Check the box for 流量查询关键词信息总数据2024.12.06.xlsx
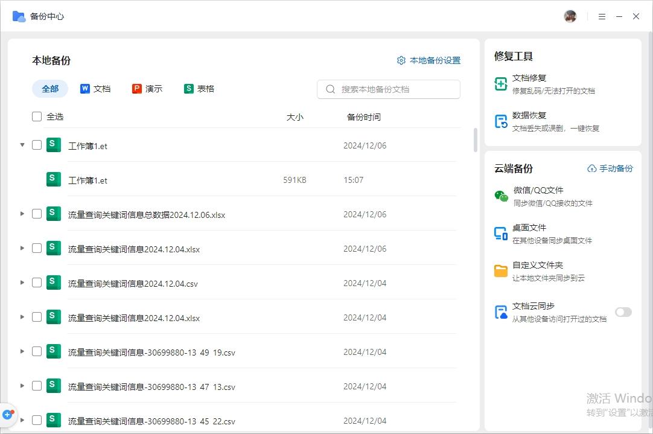The width and height of the screenshot is (653, 434). (37, 214)
